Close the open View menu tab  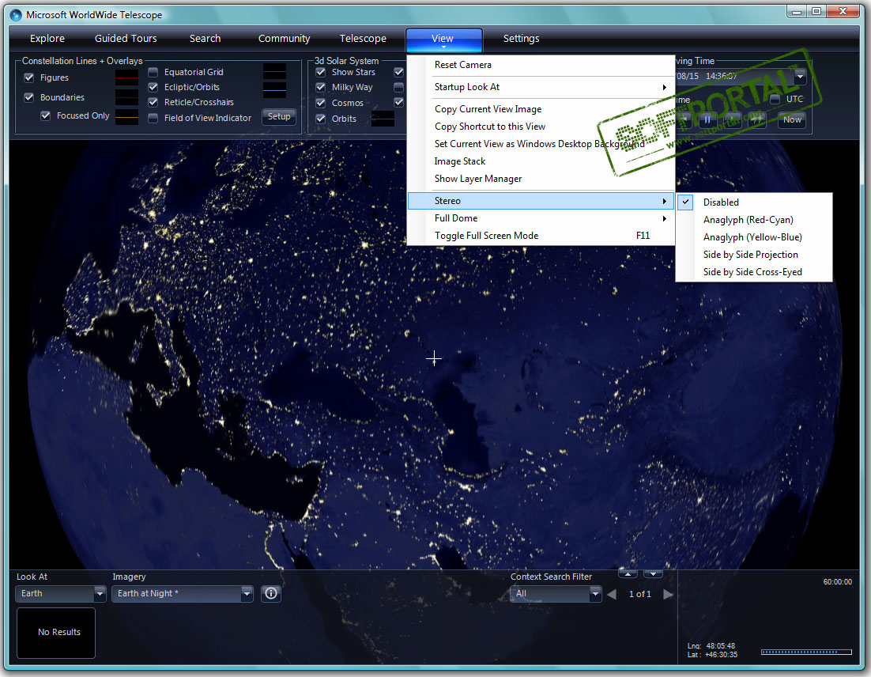click(x=444, y=40)
